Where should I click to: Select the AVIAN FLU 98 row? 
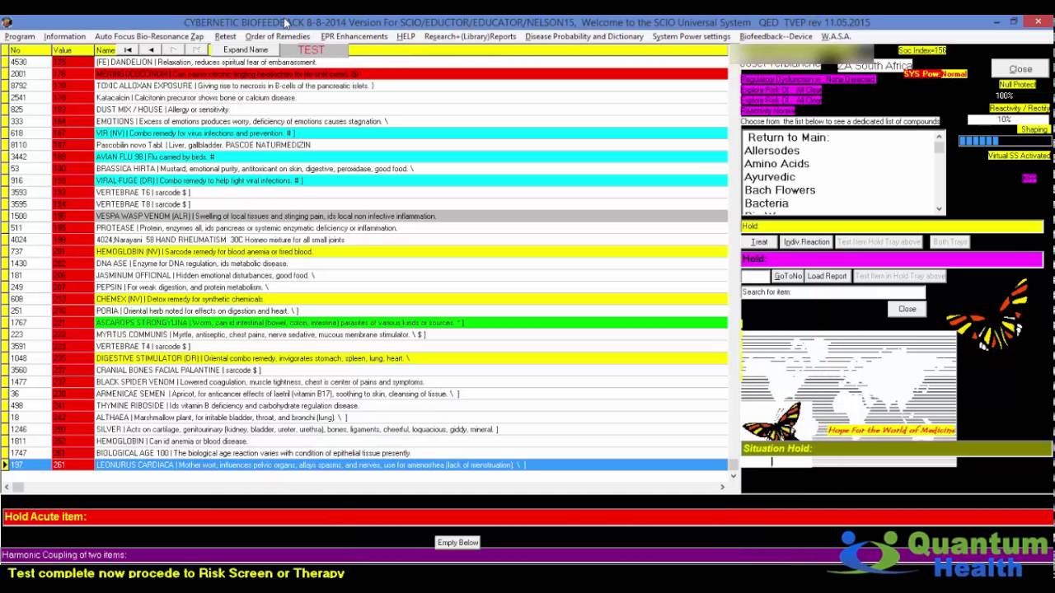364,156
